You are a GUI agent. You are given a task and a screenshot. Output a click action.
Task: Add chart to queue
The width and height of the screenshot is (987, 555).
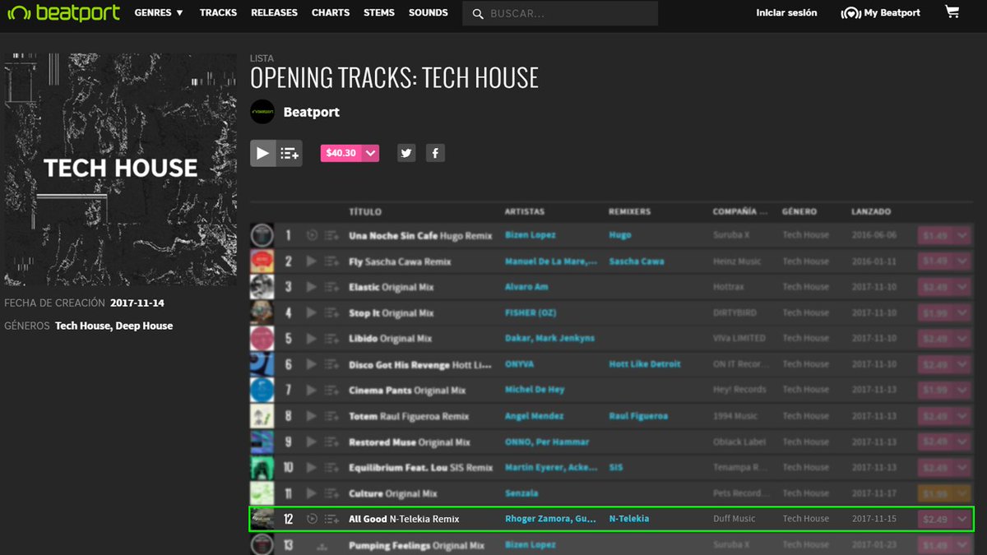click(x=290, y=153)
